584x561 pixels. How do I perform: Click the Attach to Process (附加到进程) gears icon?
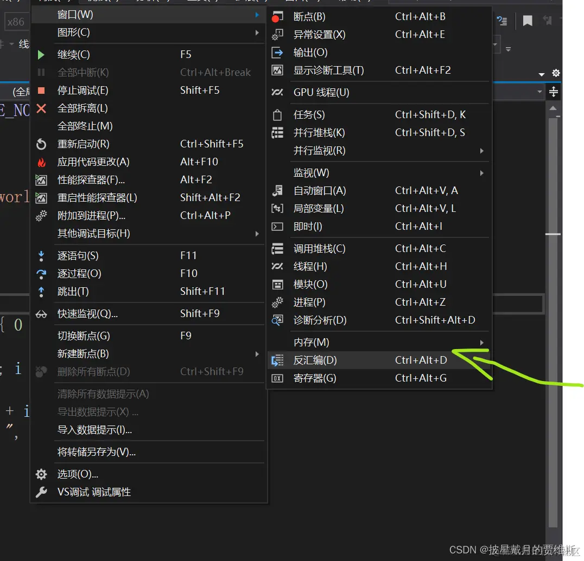tap(41, 216)
